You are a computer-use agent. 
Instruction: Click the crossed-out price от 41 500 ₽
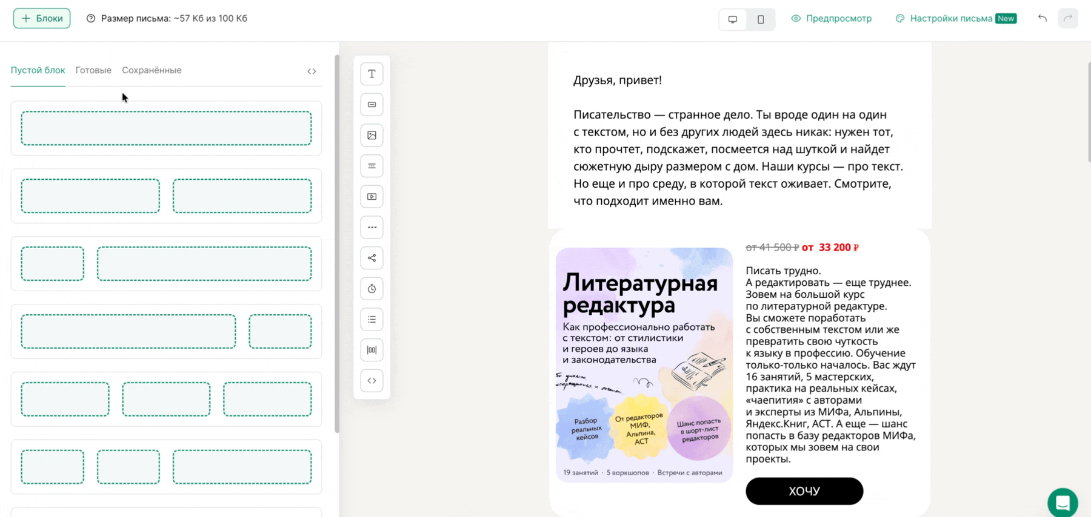tap(772, 247)
